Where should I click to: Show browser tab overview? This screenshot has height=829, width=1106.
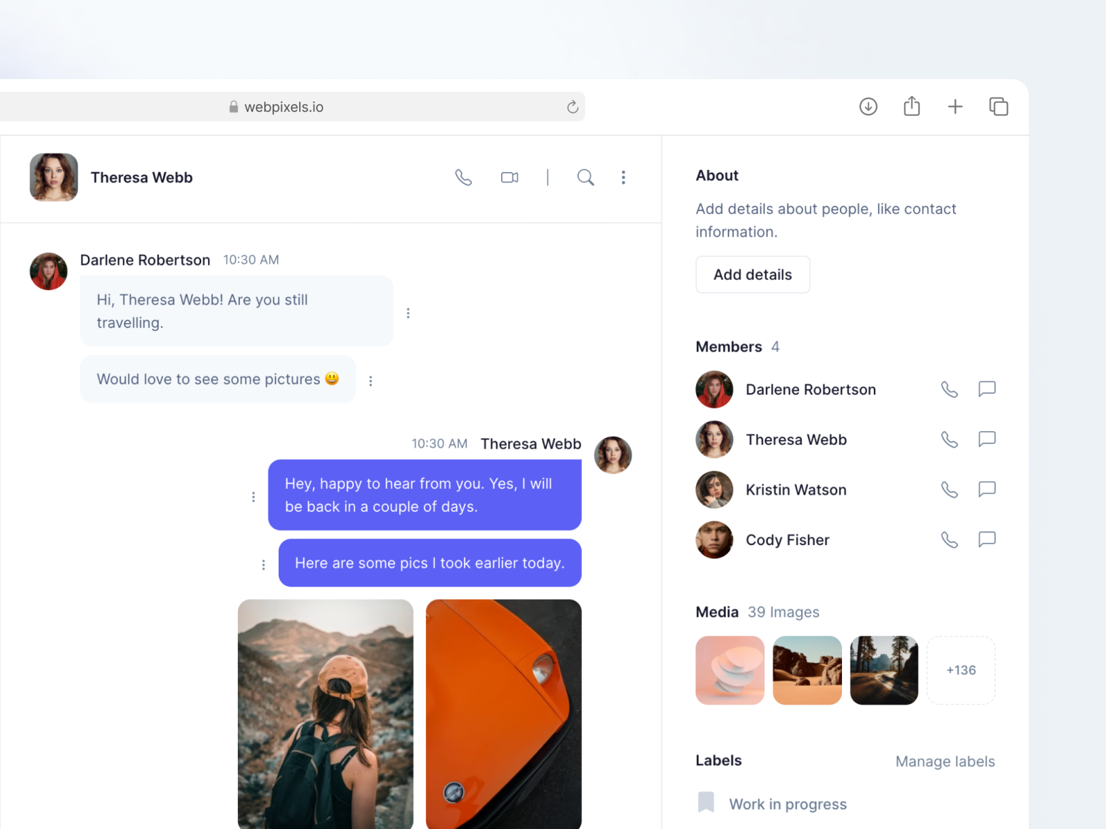click(x=998, y=106)
